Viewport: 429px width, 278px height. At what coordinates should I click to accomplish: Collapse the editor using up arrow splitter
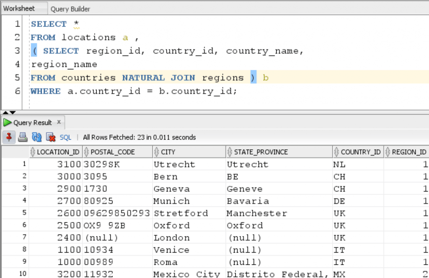5,112
